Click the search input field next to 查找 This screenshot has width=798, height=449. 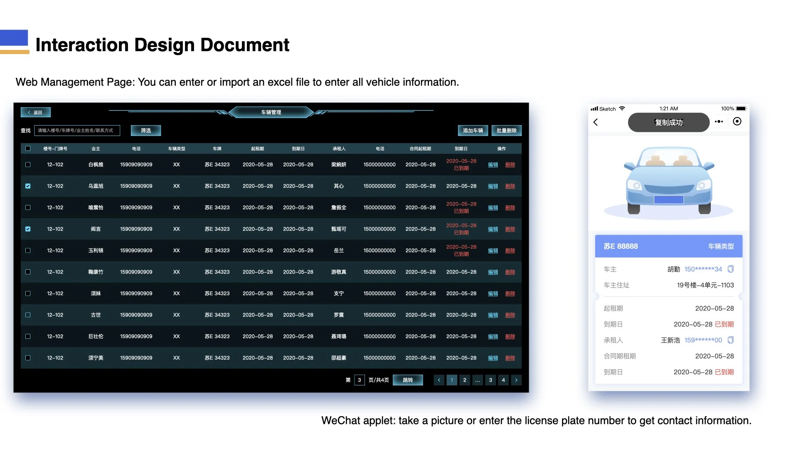click(77, 131)
